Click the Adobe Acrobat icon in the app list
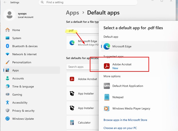Viewport: 178px width, 131px height. pyautogui.click(x=72, y=79)
